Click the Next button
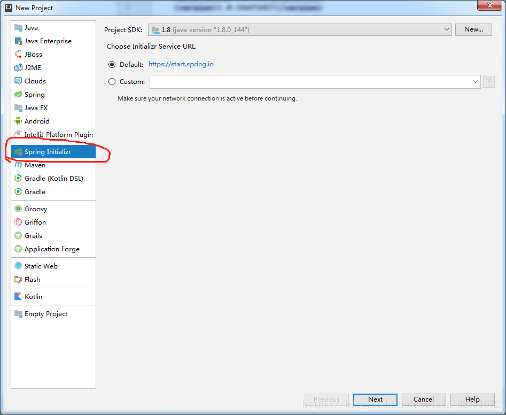 (375, 399)
